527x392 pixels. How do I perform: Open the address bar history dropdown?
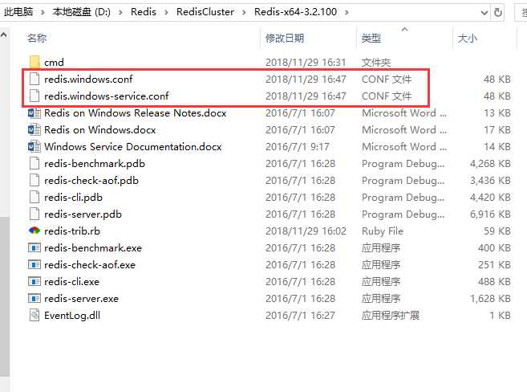click(x=484, y=13)
